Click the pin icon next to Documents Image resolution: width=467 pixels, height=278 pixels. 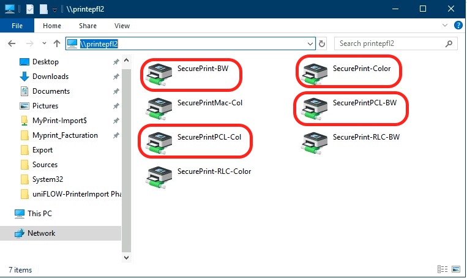(116, 91)
